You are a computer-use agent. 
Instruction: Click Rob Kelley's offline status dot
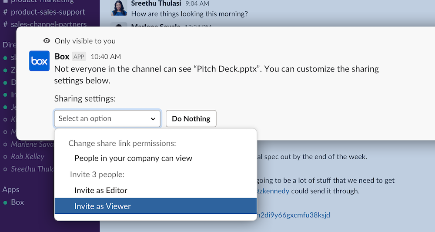[x=5, y=157]
